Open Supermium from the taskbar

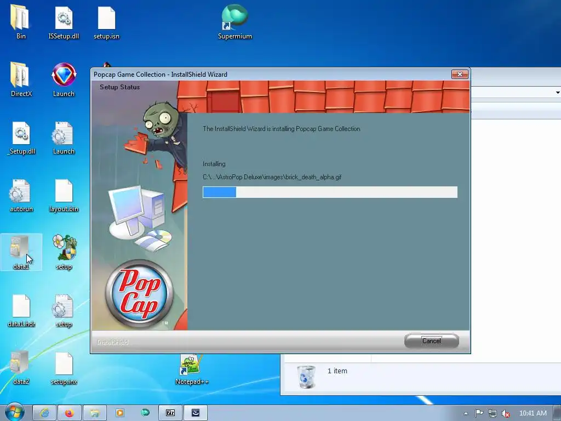145,413
